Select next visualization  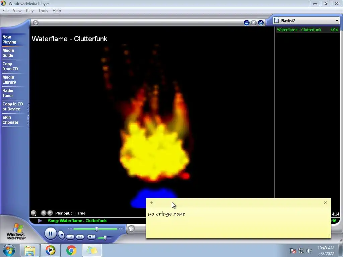click(50, 213)
